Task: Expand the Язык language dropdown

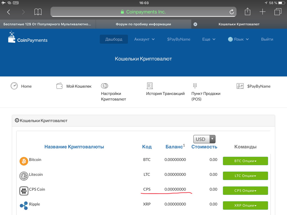Action: pos(238,39)
